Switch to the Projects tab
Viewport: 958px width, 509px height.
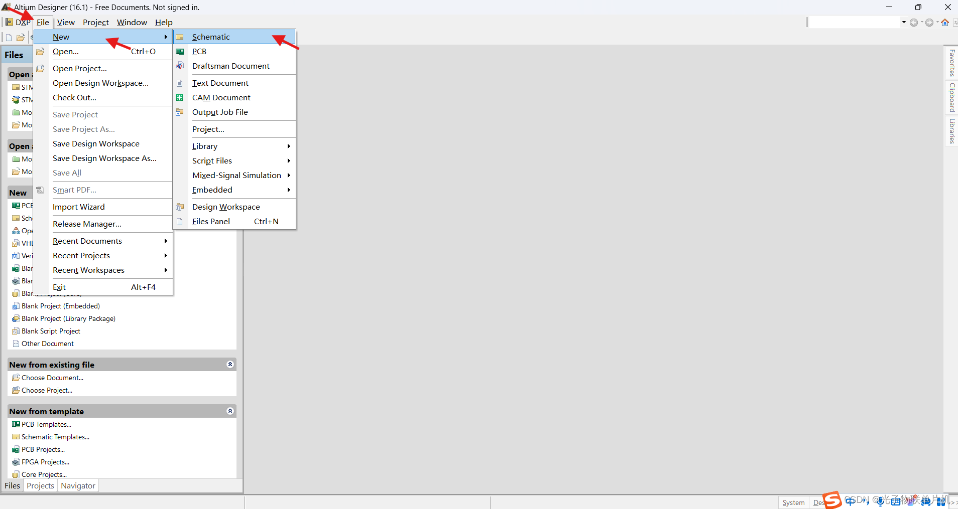click(40, 486)
